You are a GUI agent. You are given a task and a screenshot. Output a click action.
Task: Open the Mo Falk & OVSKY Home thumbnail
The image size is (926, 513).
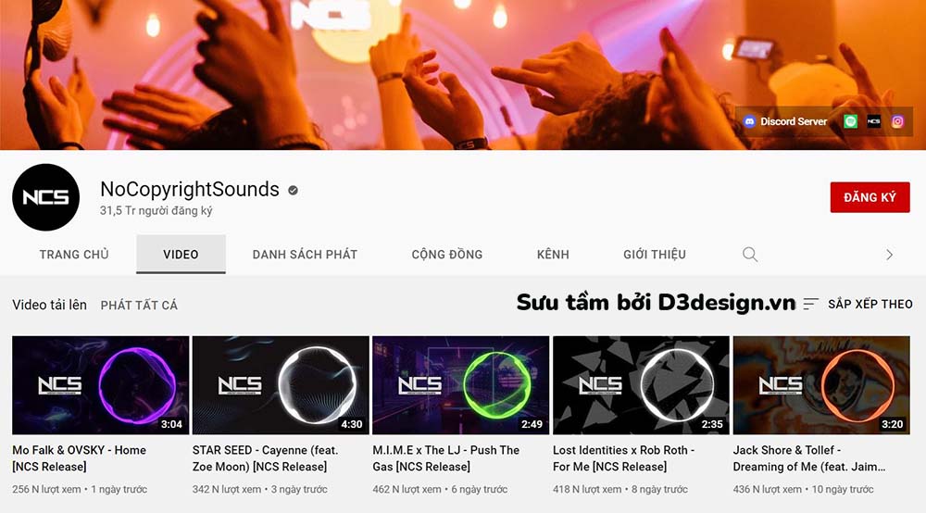100,385
